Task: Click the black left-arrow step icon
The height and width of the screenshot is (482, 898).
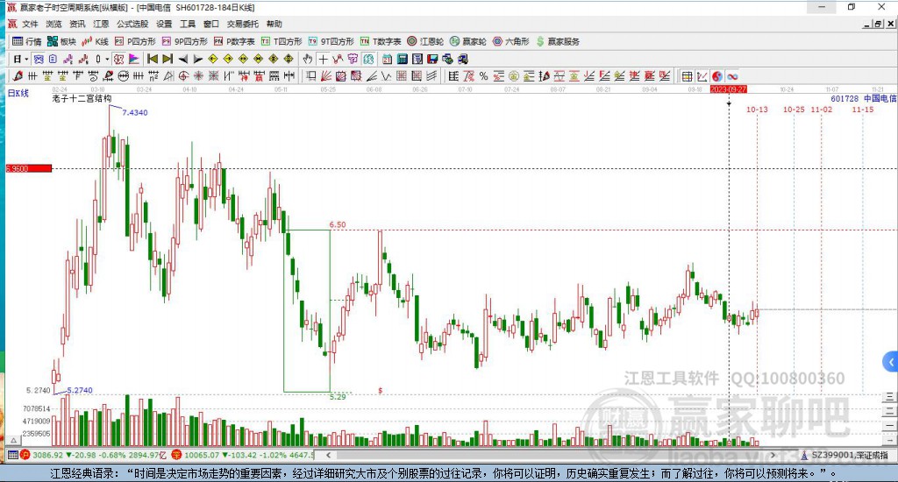Action: coord(182,59)
